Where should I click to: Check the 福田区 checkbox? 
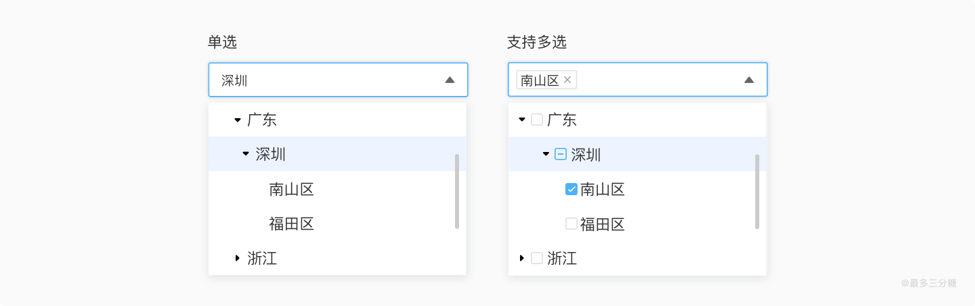pyautogui.click(x=571, y=224)
